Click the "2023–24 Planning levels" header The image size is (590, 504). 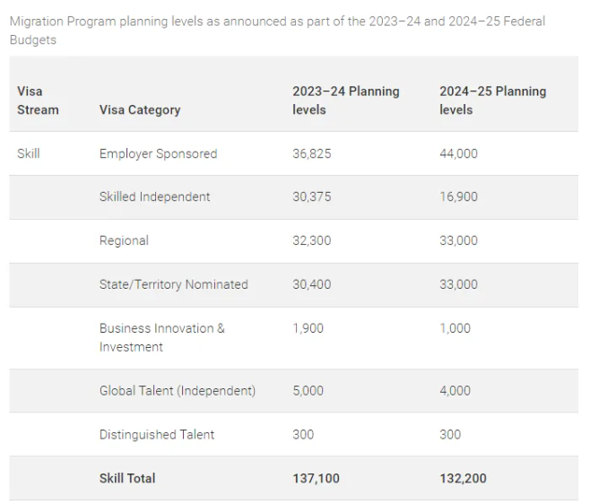[x=345, y=100]
